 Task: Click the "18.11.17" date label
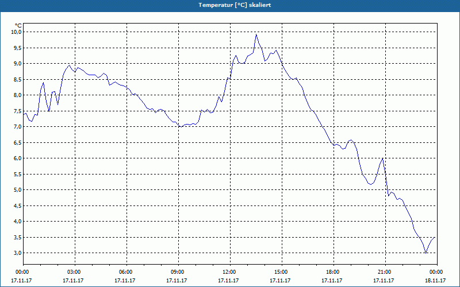click(435, 280)
